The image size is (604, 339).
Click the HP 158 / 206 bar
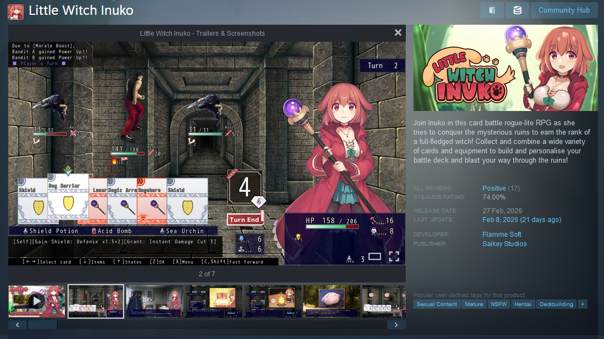(332, 226)
